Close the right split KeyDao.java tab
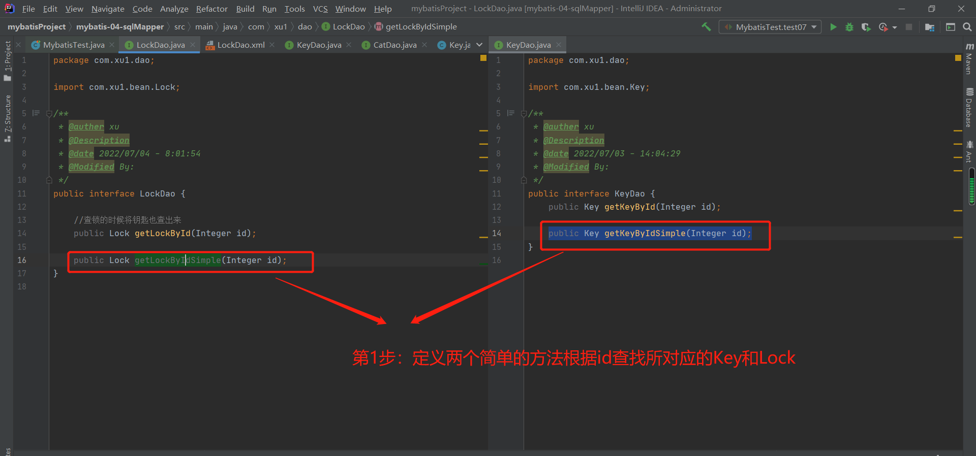This screenshot has height=456, width=976. pos(559,45)
